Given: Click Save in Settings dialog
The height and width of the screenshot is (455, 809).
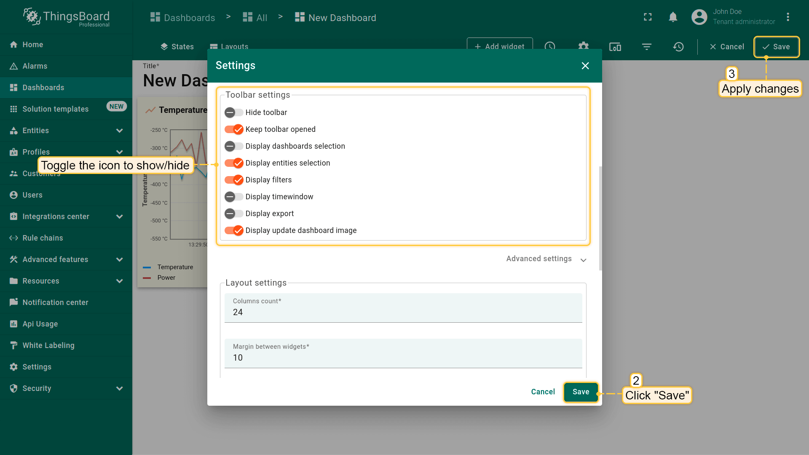Looking at the screenshot, I should coord(581,392).
